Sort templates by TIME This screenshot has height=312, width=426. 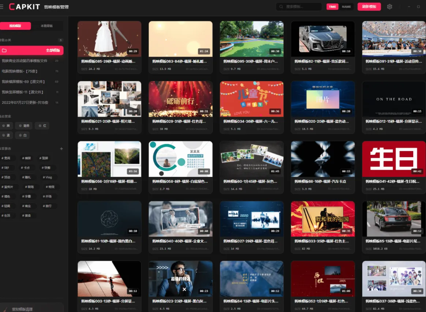[332, 7]
